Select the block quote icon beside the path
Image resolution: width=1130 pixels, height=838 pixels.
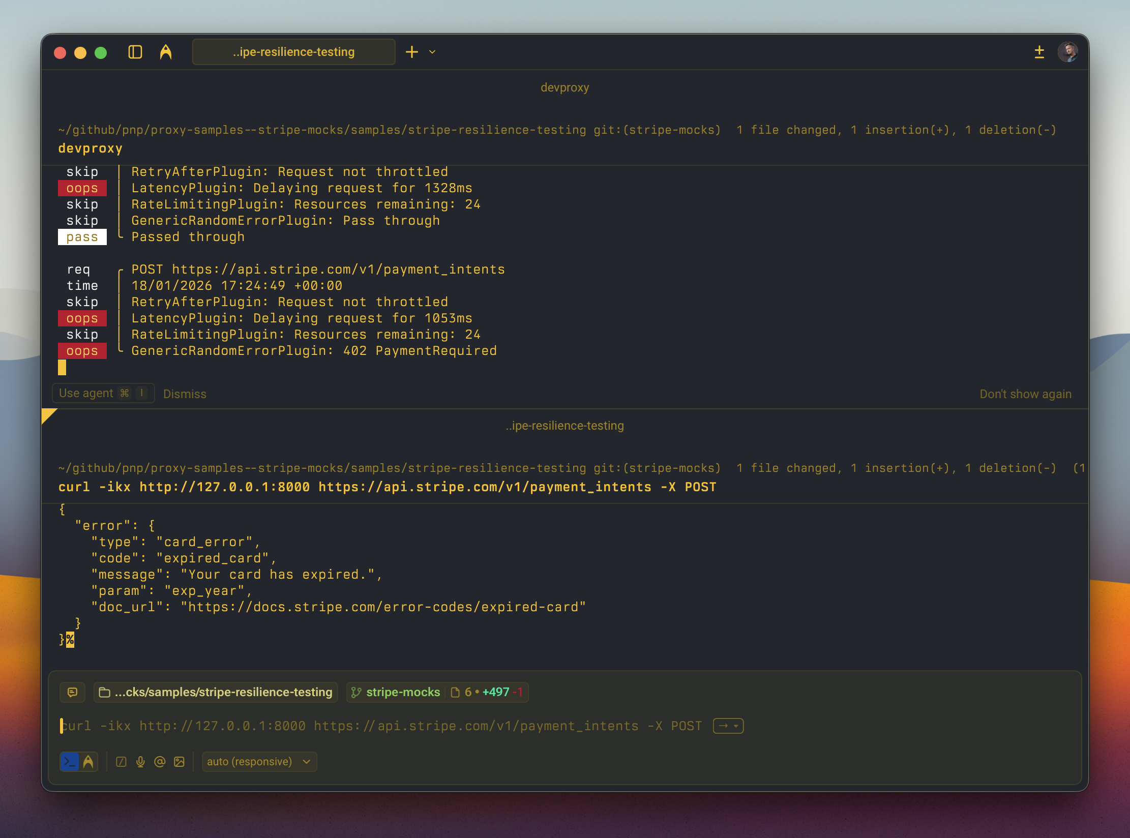72,692
